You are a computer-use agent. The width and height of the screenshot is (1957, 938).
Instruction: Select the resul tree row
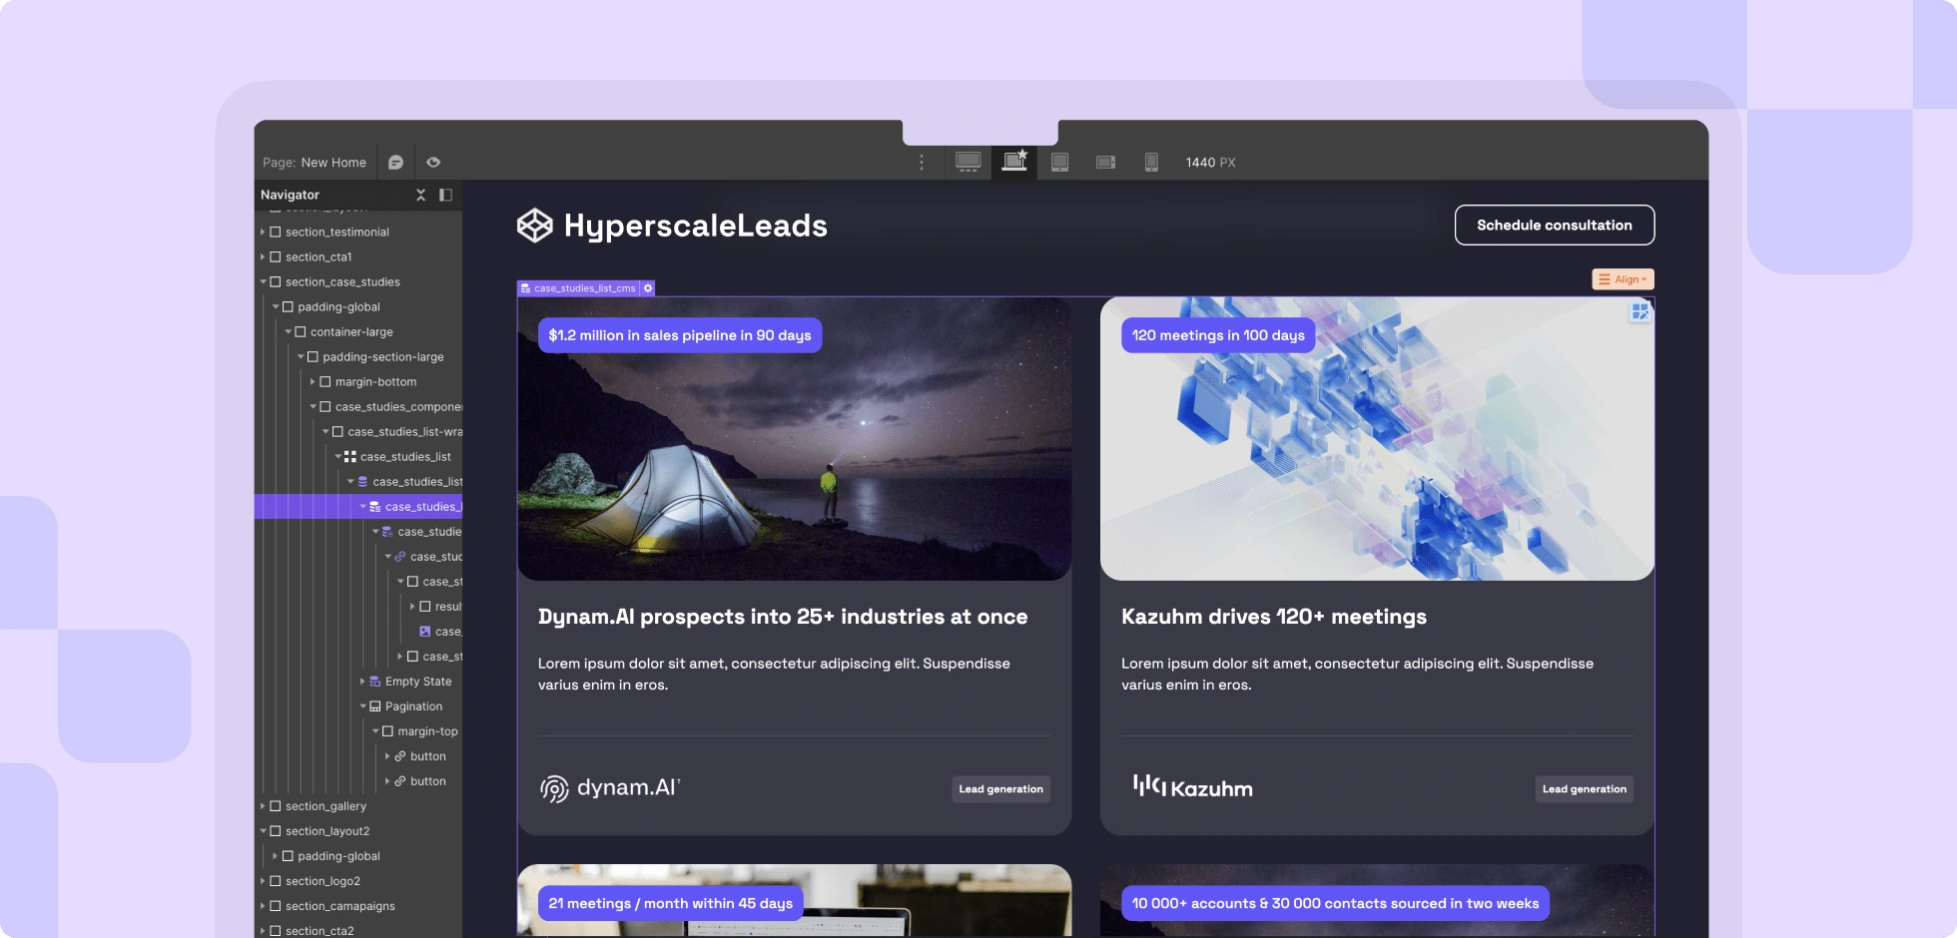[358, 607]
